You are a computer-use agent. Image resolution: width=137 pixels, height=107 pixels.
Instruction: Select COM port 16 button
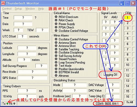(127, 96)
